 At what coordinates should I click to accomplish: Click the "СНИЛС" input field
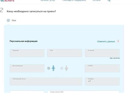click(102, 68)
